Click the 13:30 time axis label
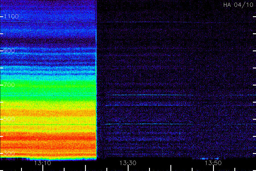The width and height of the screenshot is (256, 171). (x=128, y=163)
